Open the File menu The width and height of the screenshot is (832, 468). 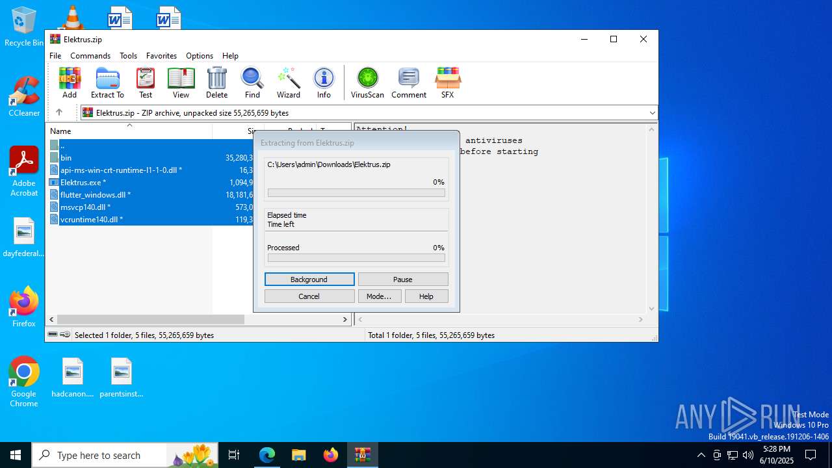tap(55, 56)
